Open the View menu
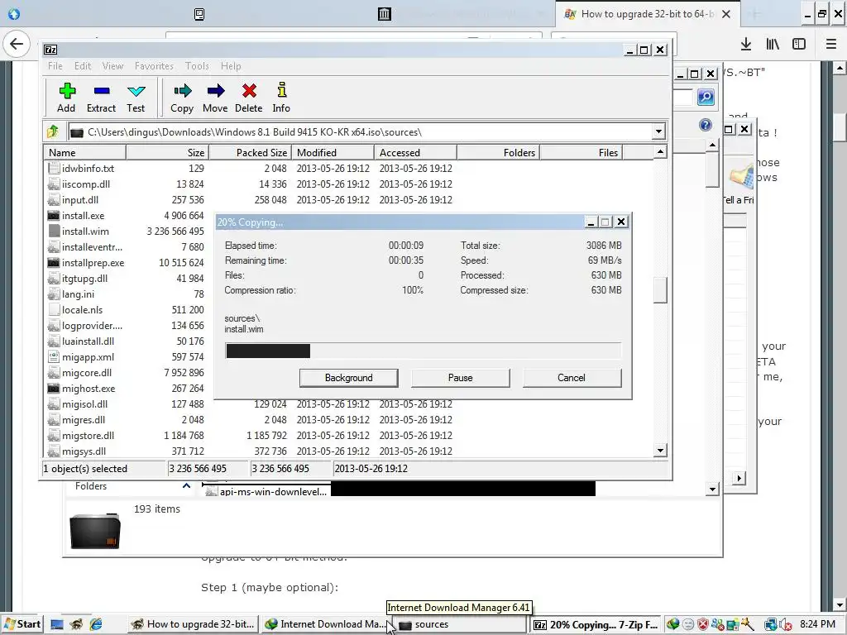Image resolution: width=847 pixels, height=635 pixels. click(x=112, y=66)
